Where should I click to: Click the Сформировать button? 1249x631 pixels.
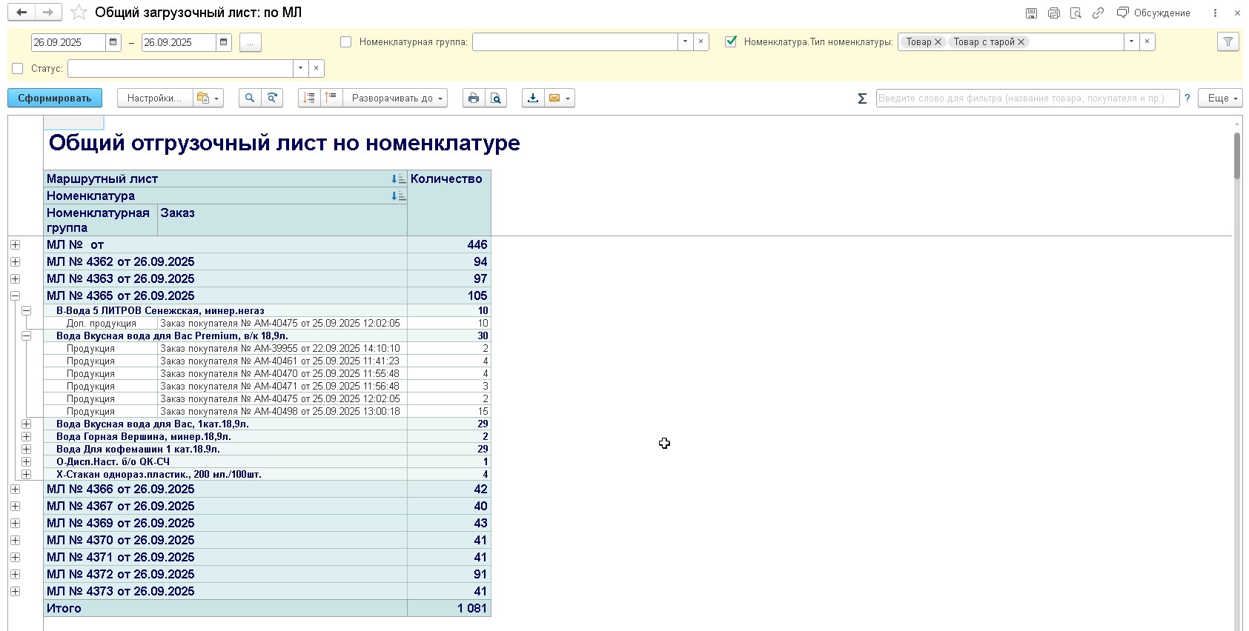[x=55, y=98]
